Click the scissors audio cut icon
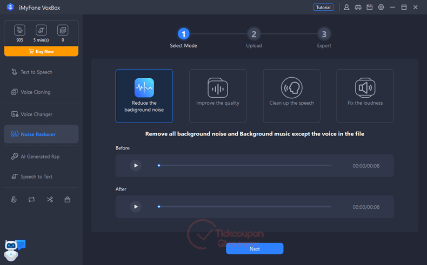427x265 pixels. tap(50, 200)
